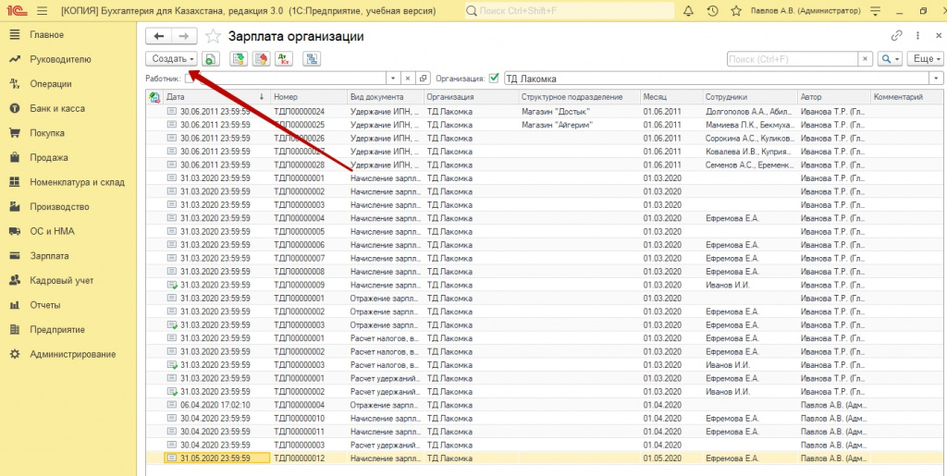This screenshot has width=947, height=476.
Task: Expand Работник field dropdown arrow
Action: coord(393,79)
